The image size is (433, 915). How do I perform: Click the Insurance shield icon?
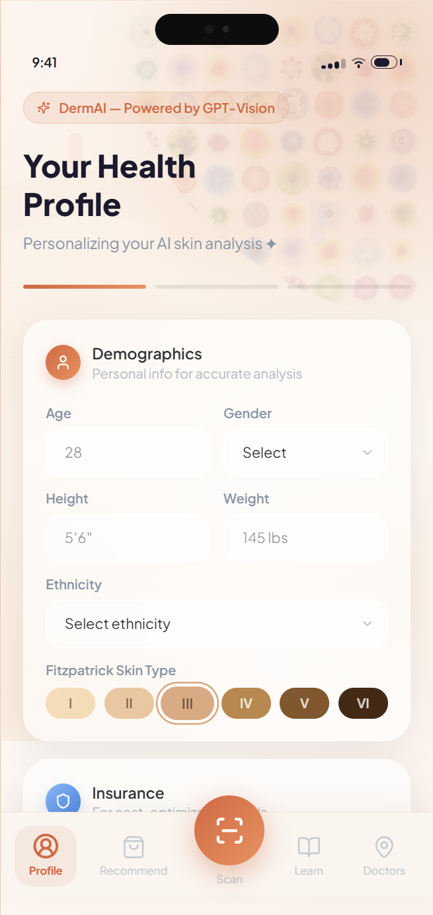point(63,801)
